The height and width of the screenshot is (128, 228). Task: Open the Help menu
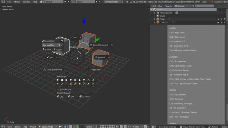tap(35, 2)
